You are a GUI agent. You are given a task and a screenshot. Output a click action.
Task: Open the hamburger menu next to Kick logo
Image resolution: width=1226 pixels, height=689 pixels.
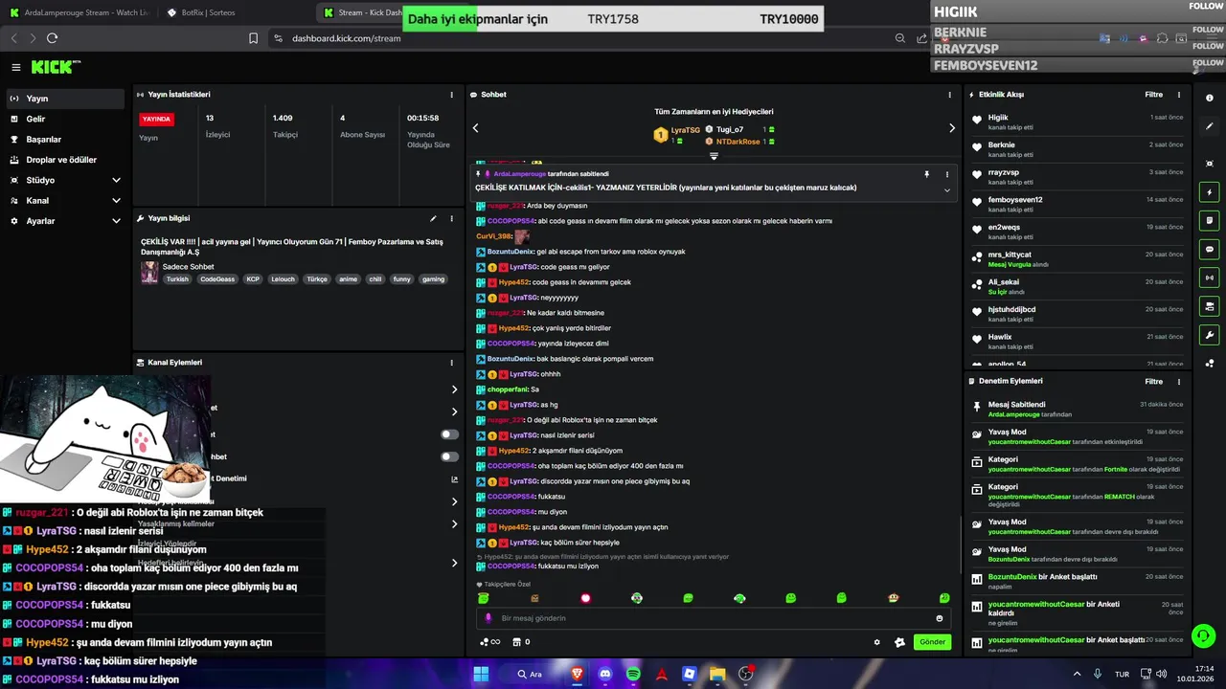point(16,67)
